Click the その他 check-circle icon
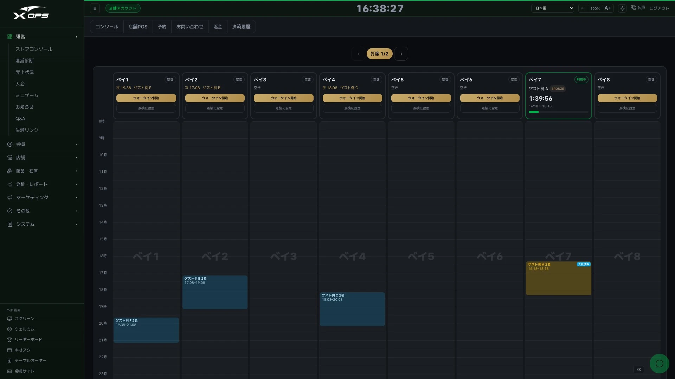This screenshot has height=379, width=675. 10,211
